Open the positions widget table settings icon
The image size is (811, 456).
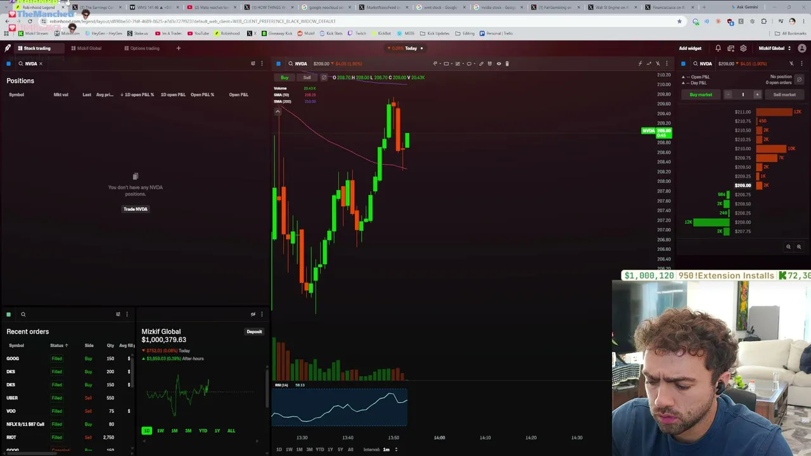click(x=253, y=63)
